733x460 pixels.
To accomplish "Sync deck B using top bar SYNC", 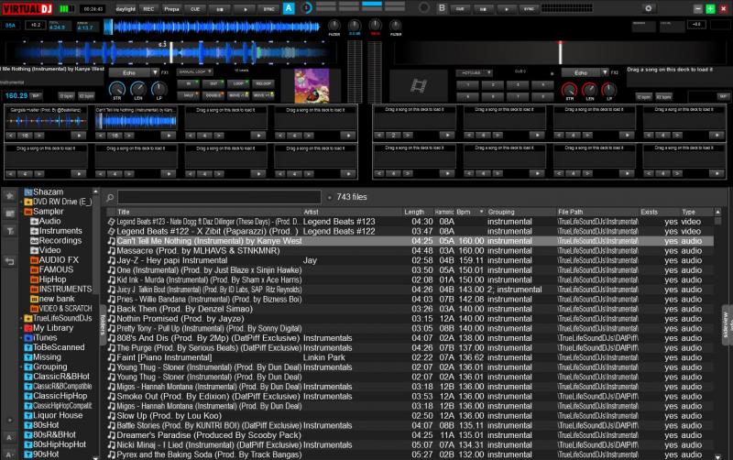I will click(529, 8).
